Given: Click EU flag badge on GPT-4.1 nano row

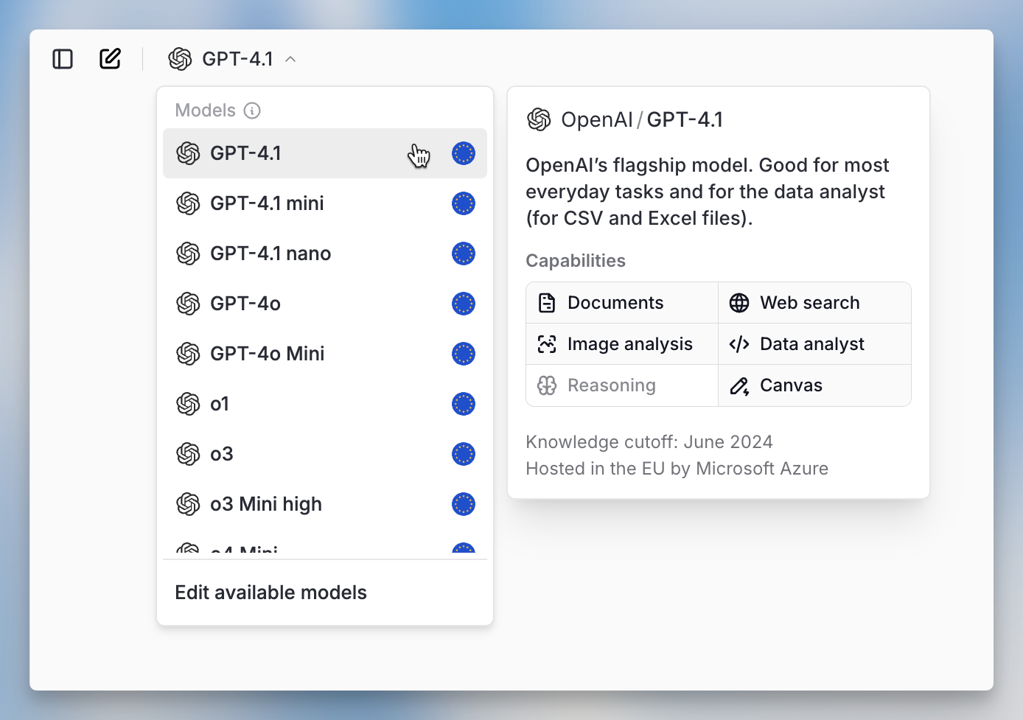Looking at the screenshot, I should pyautogui.click(x=464, y=254).
